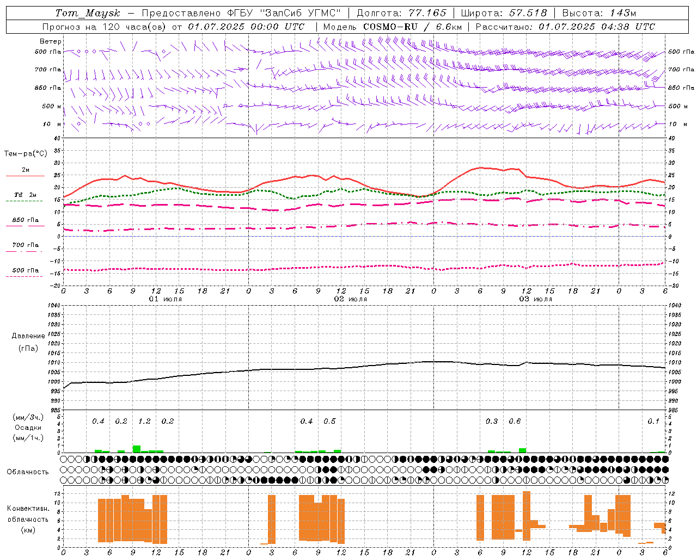Click the model label "COSMO-RU / 6.6км"
This screenshot has height=557, width=697.
[413, 27]
